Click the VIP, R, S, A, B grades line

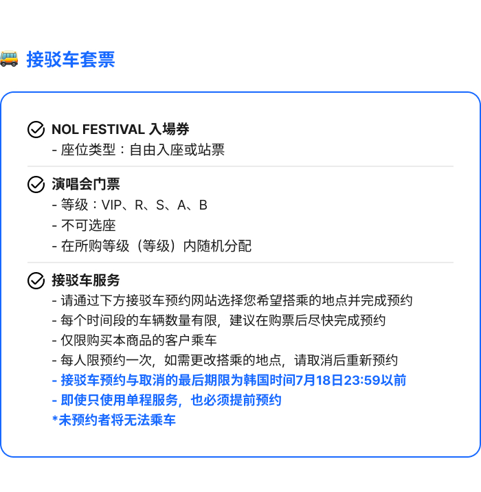130,205
